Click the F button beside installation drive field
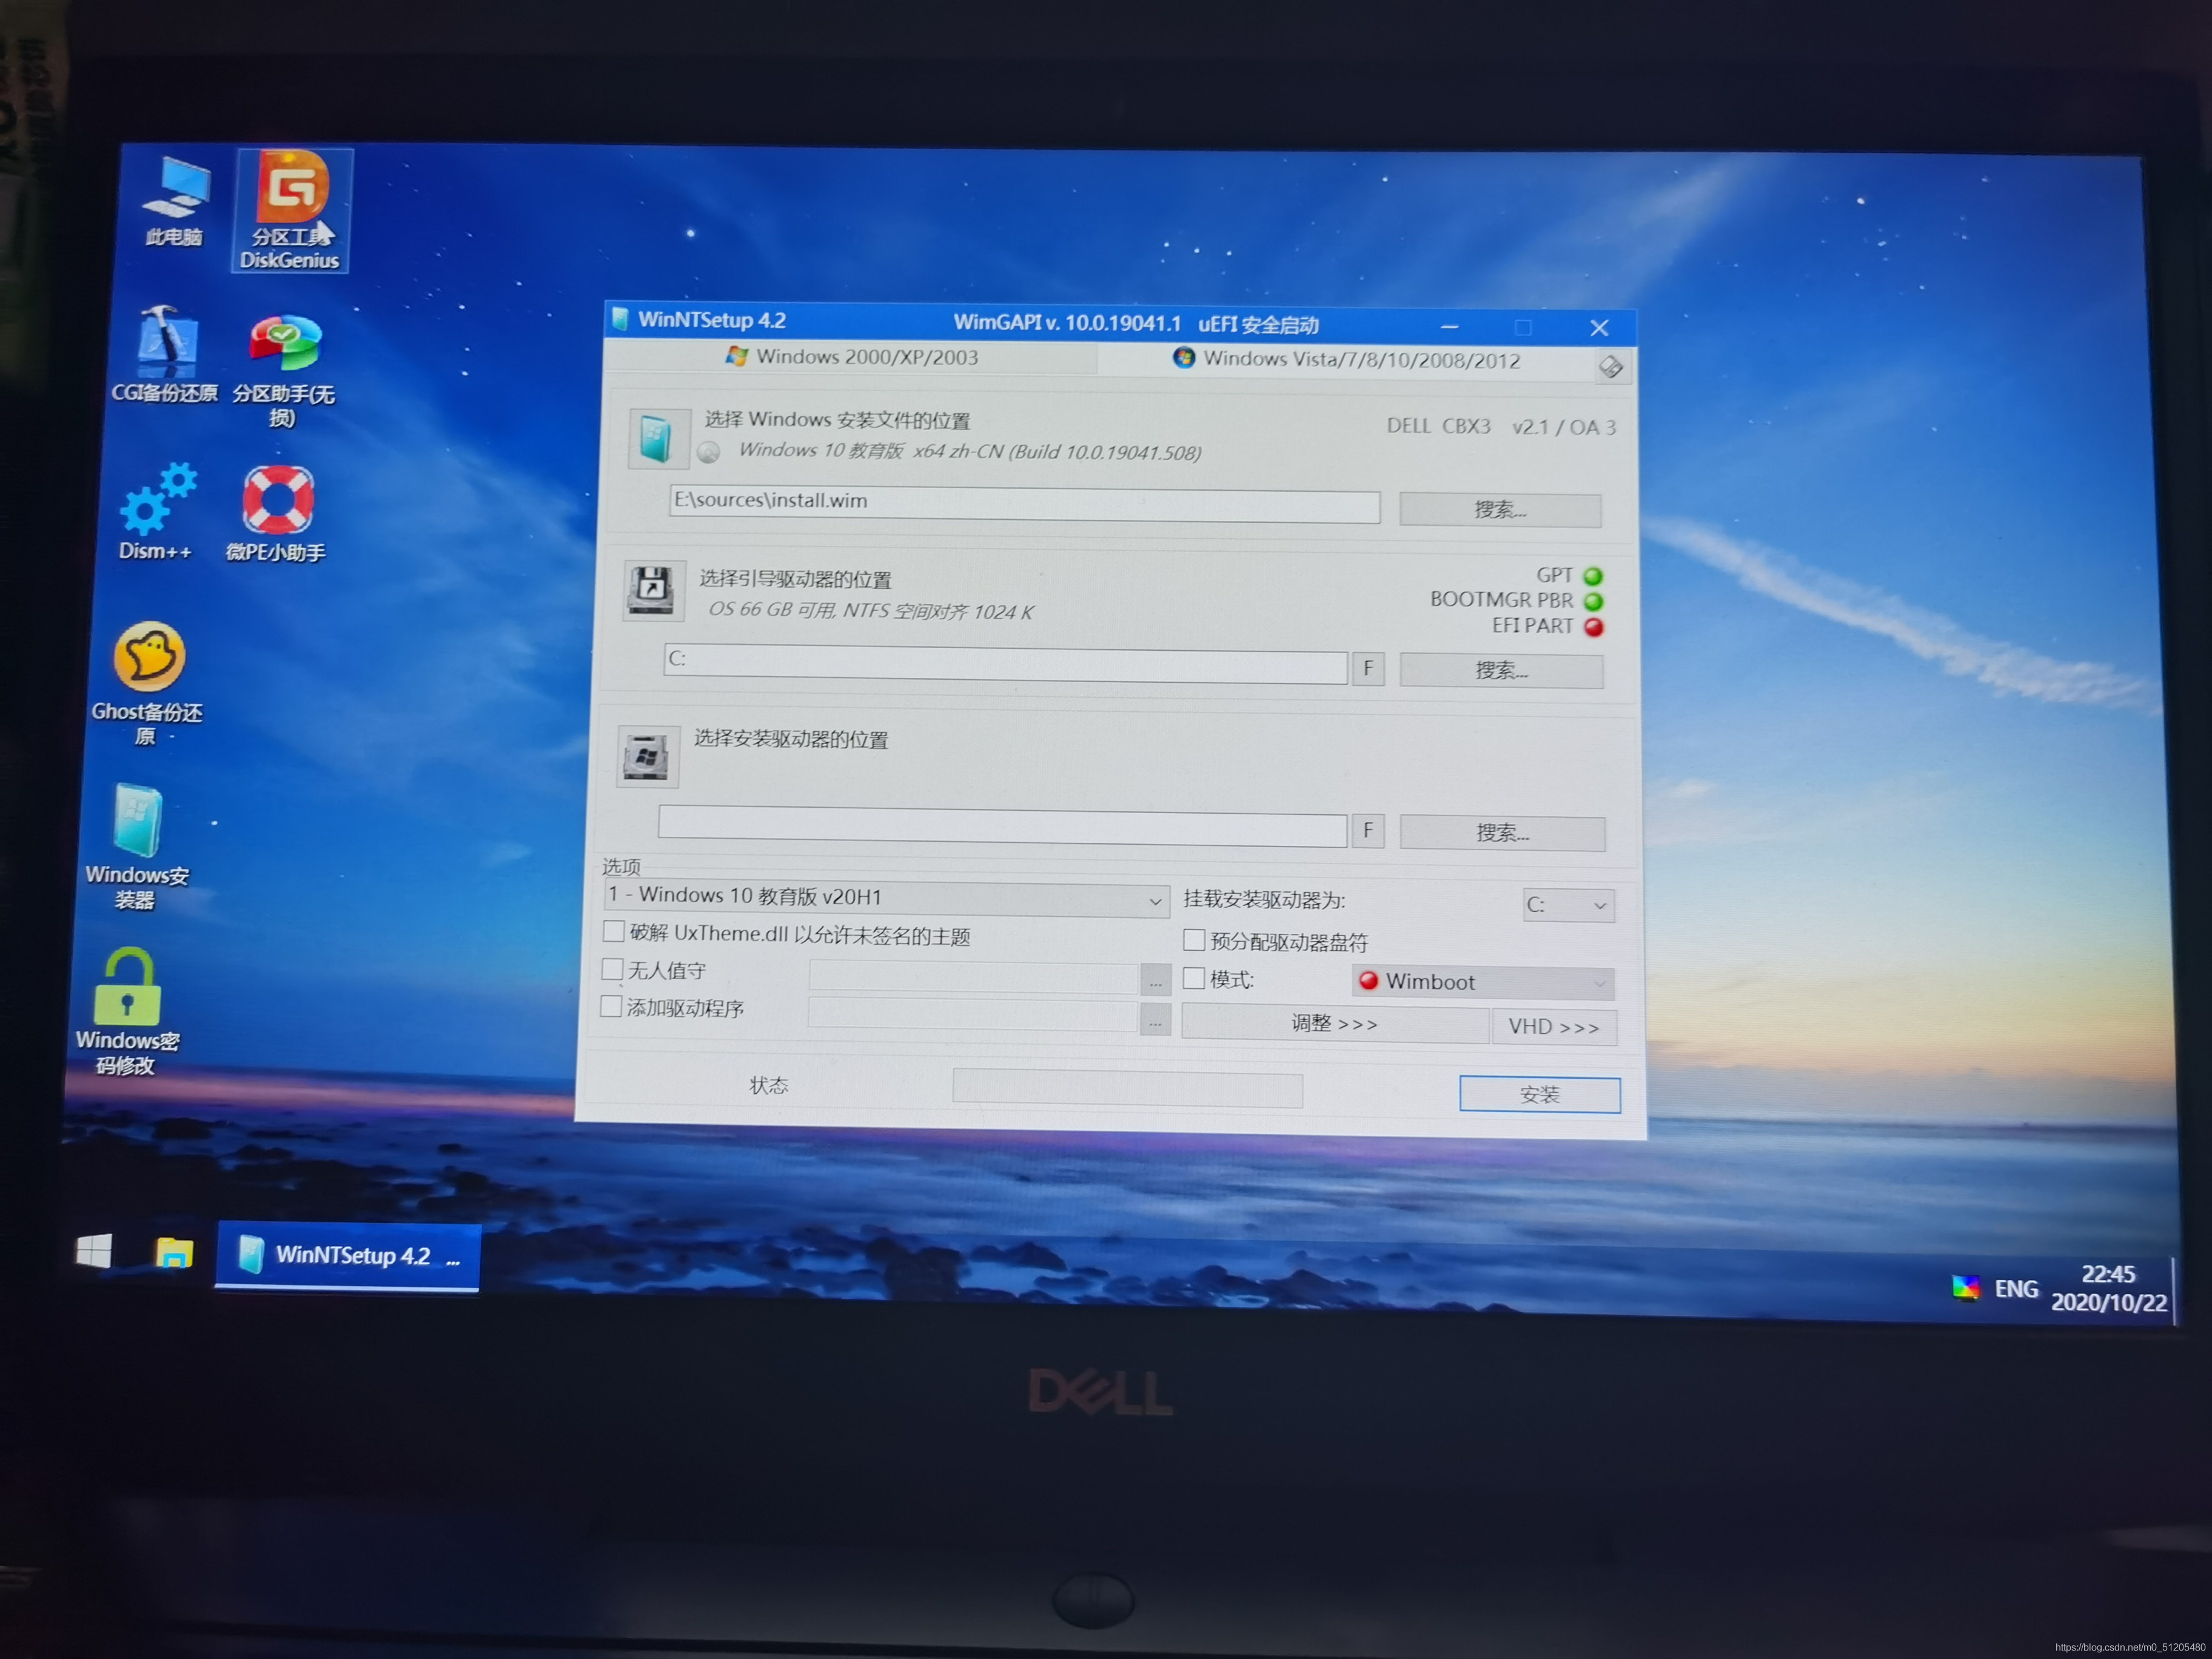The height and width of the screenshot is (1659, 2212). (1368, 831)
